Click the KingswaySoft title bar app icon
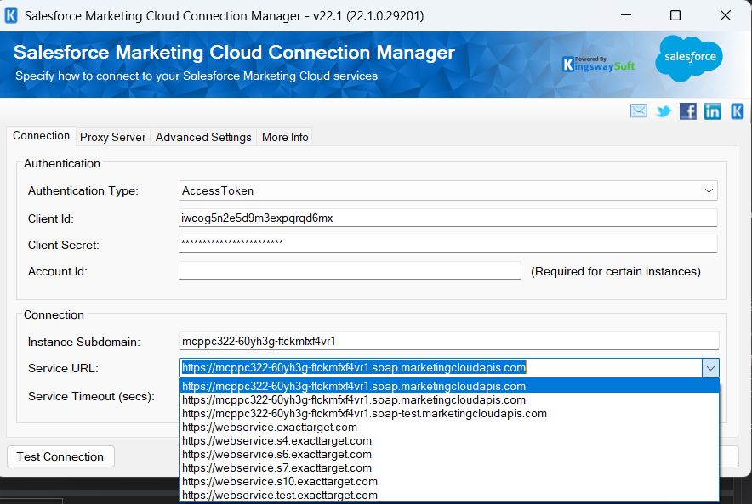 pyautogui.click(x=11, y=16)
